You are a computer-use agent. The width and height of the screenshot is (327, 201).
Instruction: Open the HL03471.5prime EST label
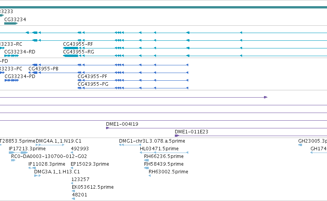159,149
